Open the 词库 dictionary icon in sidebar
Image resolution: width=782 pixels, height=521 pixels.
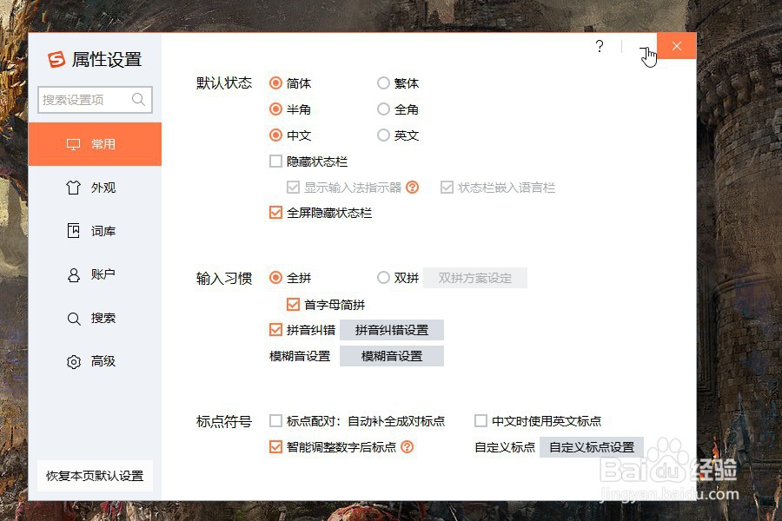tap(73, 230)
